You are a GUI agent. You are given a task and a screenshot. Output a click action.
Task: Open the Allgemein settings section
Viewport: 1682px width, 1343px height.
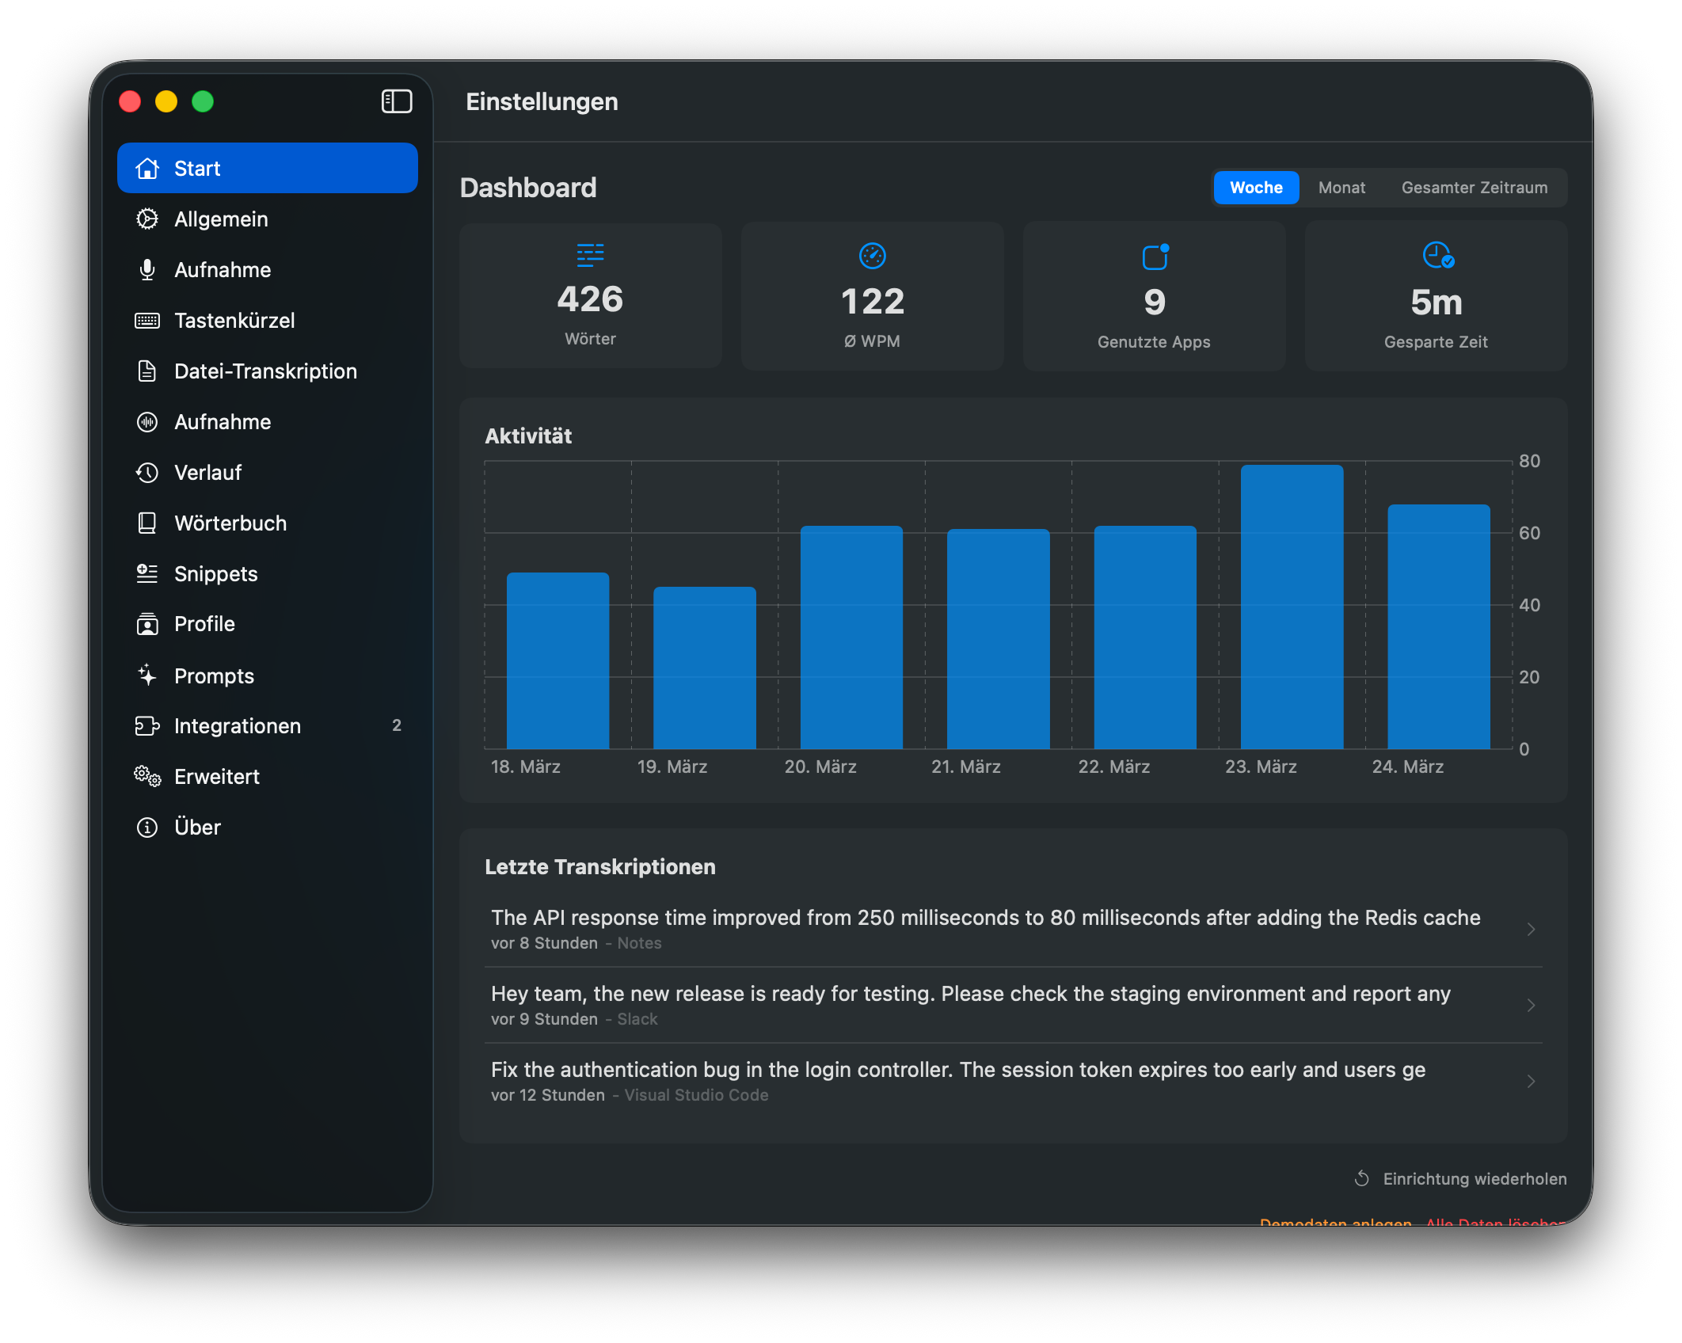[221, 219]
